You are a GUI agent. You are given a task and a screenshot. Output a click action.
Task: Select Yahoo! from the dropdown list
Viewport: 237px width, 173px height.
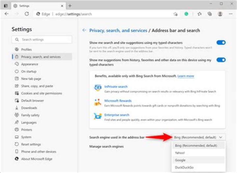(x=198, y=153)
